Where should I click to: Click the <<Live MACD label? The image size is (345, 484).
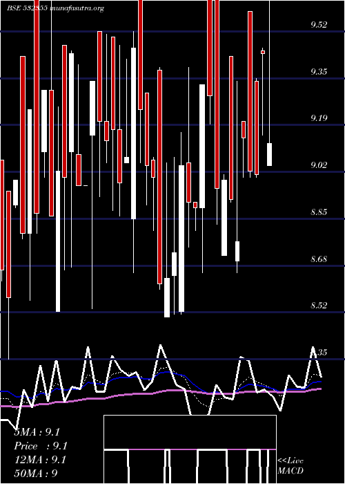tap(290, 466)
